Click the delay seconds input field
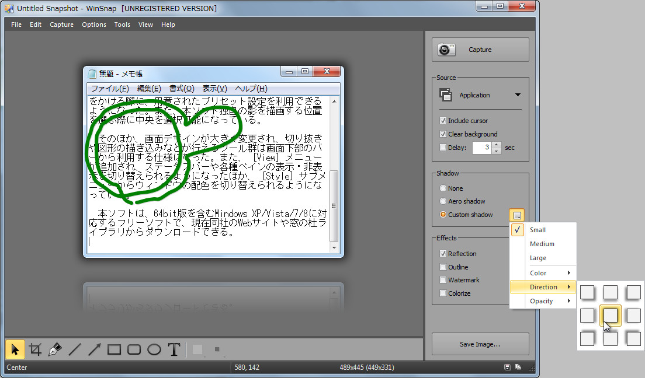The height and width of the screenshot is (378, 645). tap(482, 148)
